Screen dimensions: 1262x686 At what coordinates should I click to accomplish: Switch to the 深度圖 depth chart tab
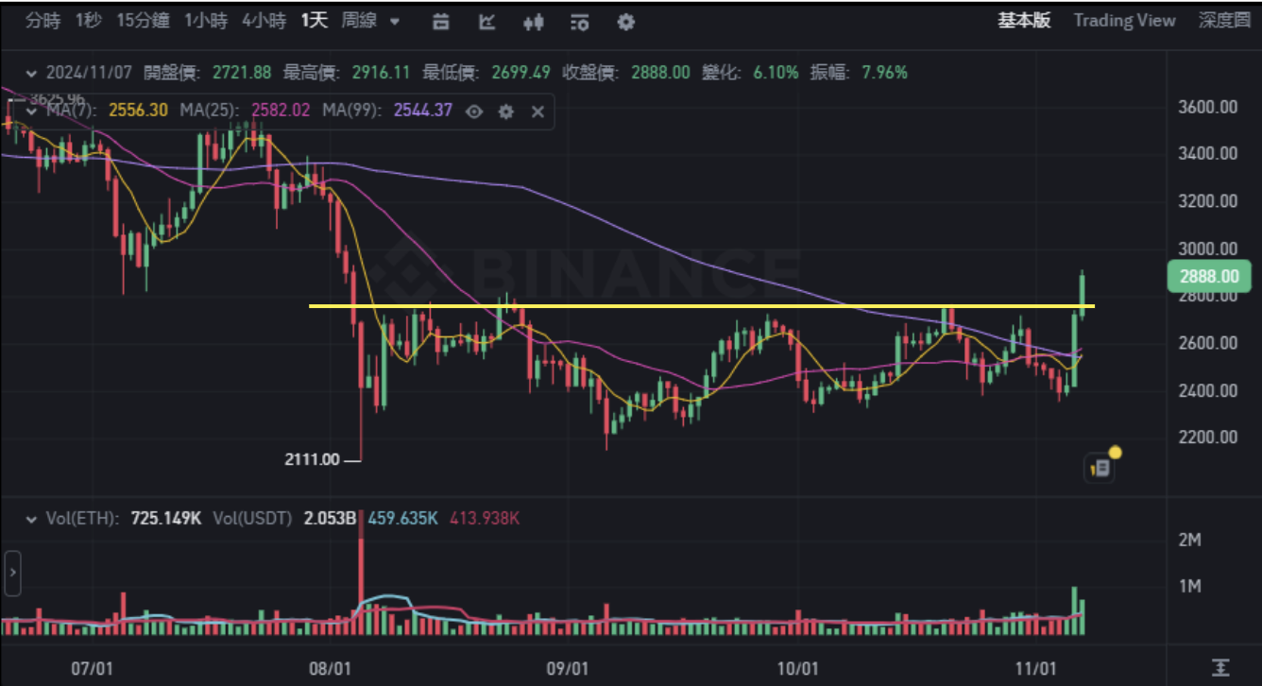(x=1224, y=21)
